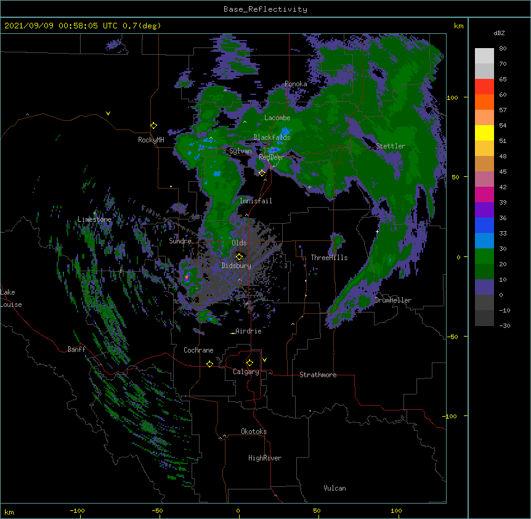Click the Lacombe city label

[x=277, y=118]
